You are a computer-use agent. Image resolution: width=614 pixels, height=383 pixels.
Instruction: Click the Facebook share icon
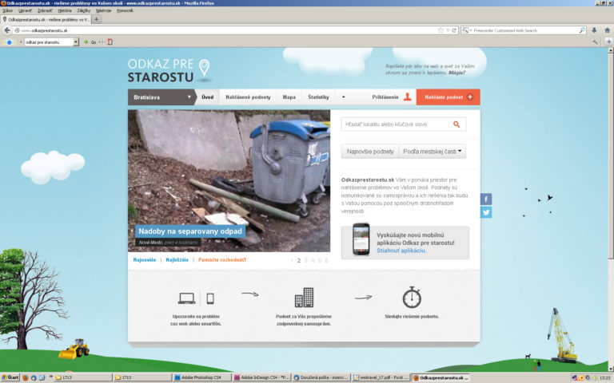point(486,199)
